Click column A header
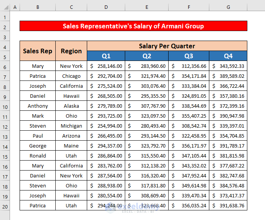265x220 pixels. click(15, 7)
